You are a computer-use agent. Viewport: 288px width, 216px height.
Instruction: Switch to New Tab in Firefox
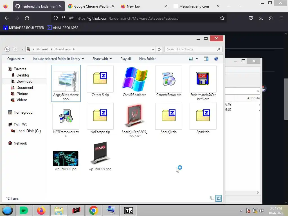(144, 6)
